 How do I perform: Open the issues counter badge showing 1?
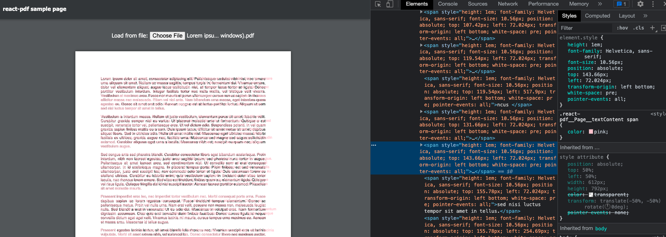[621, 4]
